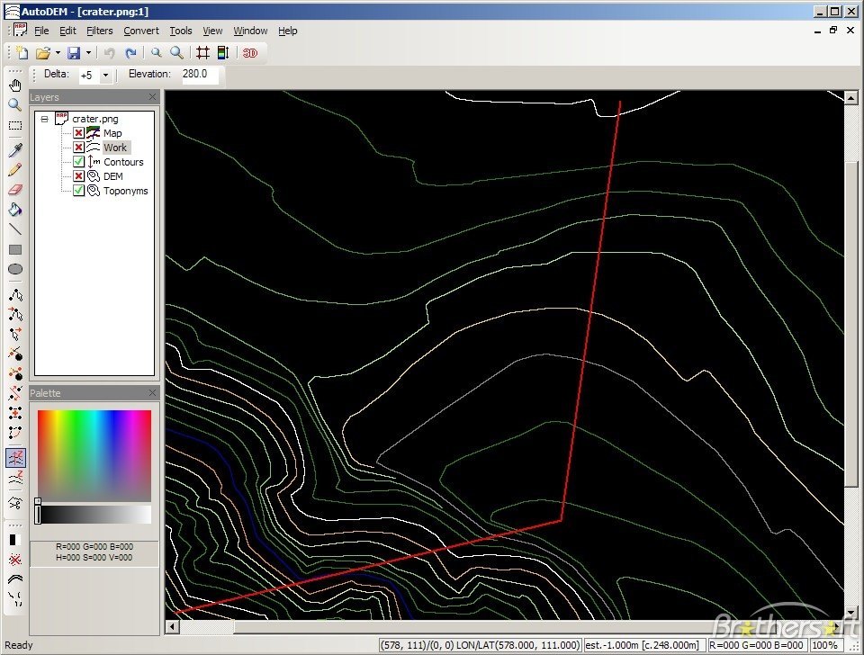Pick the Eyedropper tool

pyautogui.click(x=15, y=149)
